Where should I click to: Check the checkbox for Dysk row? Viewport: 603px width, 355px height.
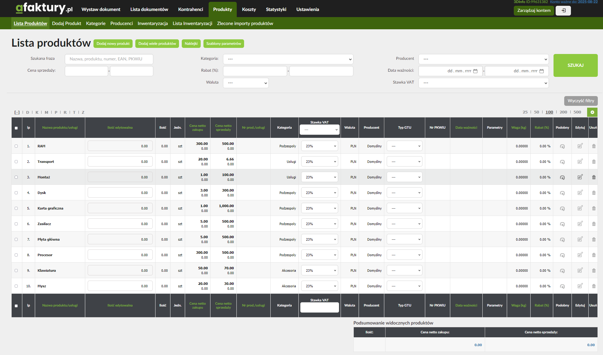tap(16, 193)
